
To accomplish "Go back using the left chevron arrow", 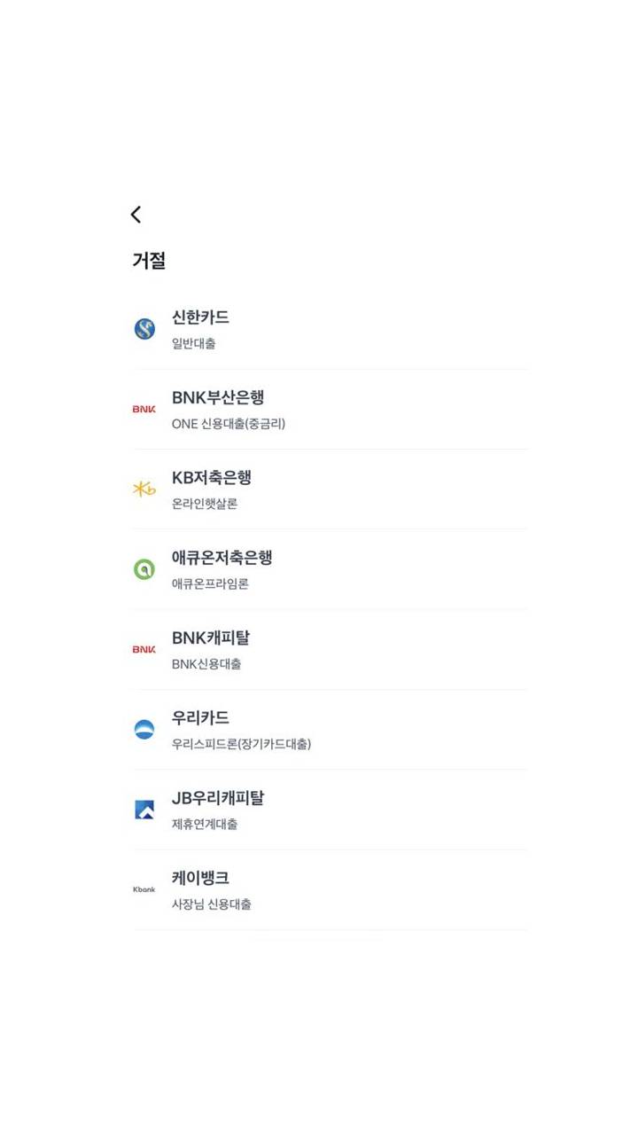I will click(x=136, y=215).
